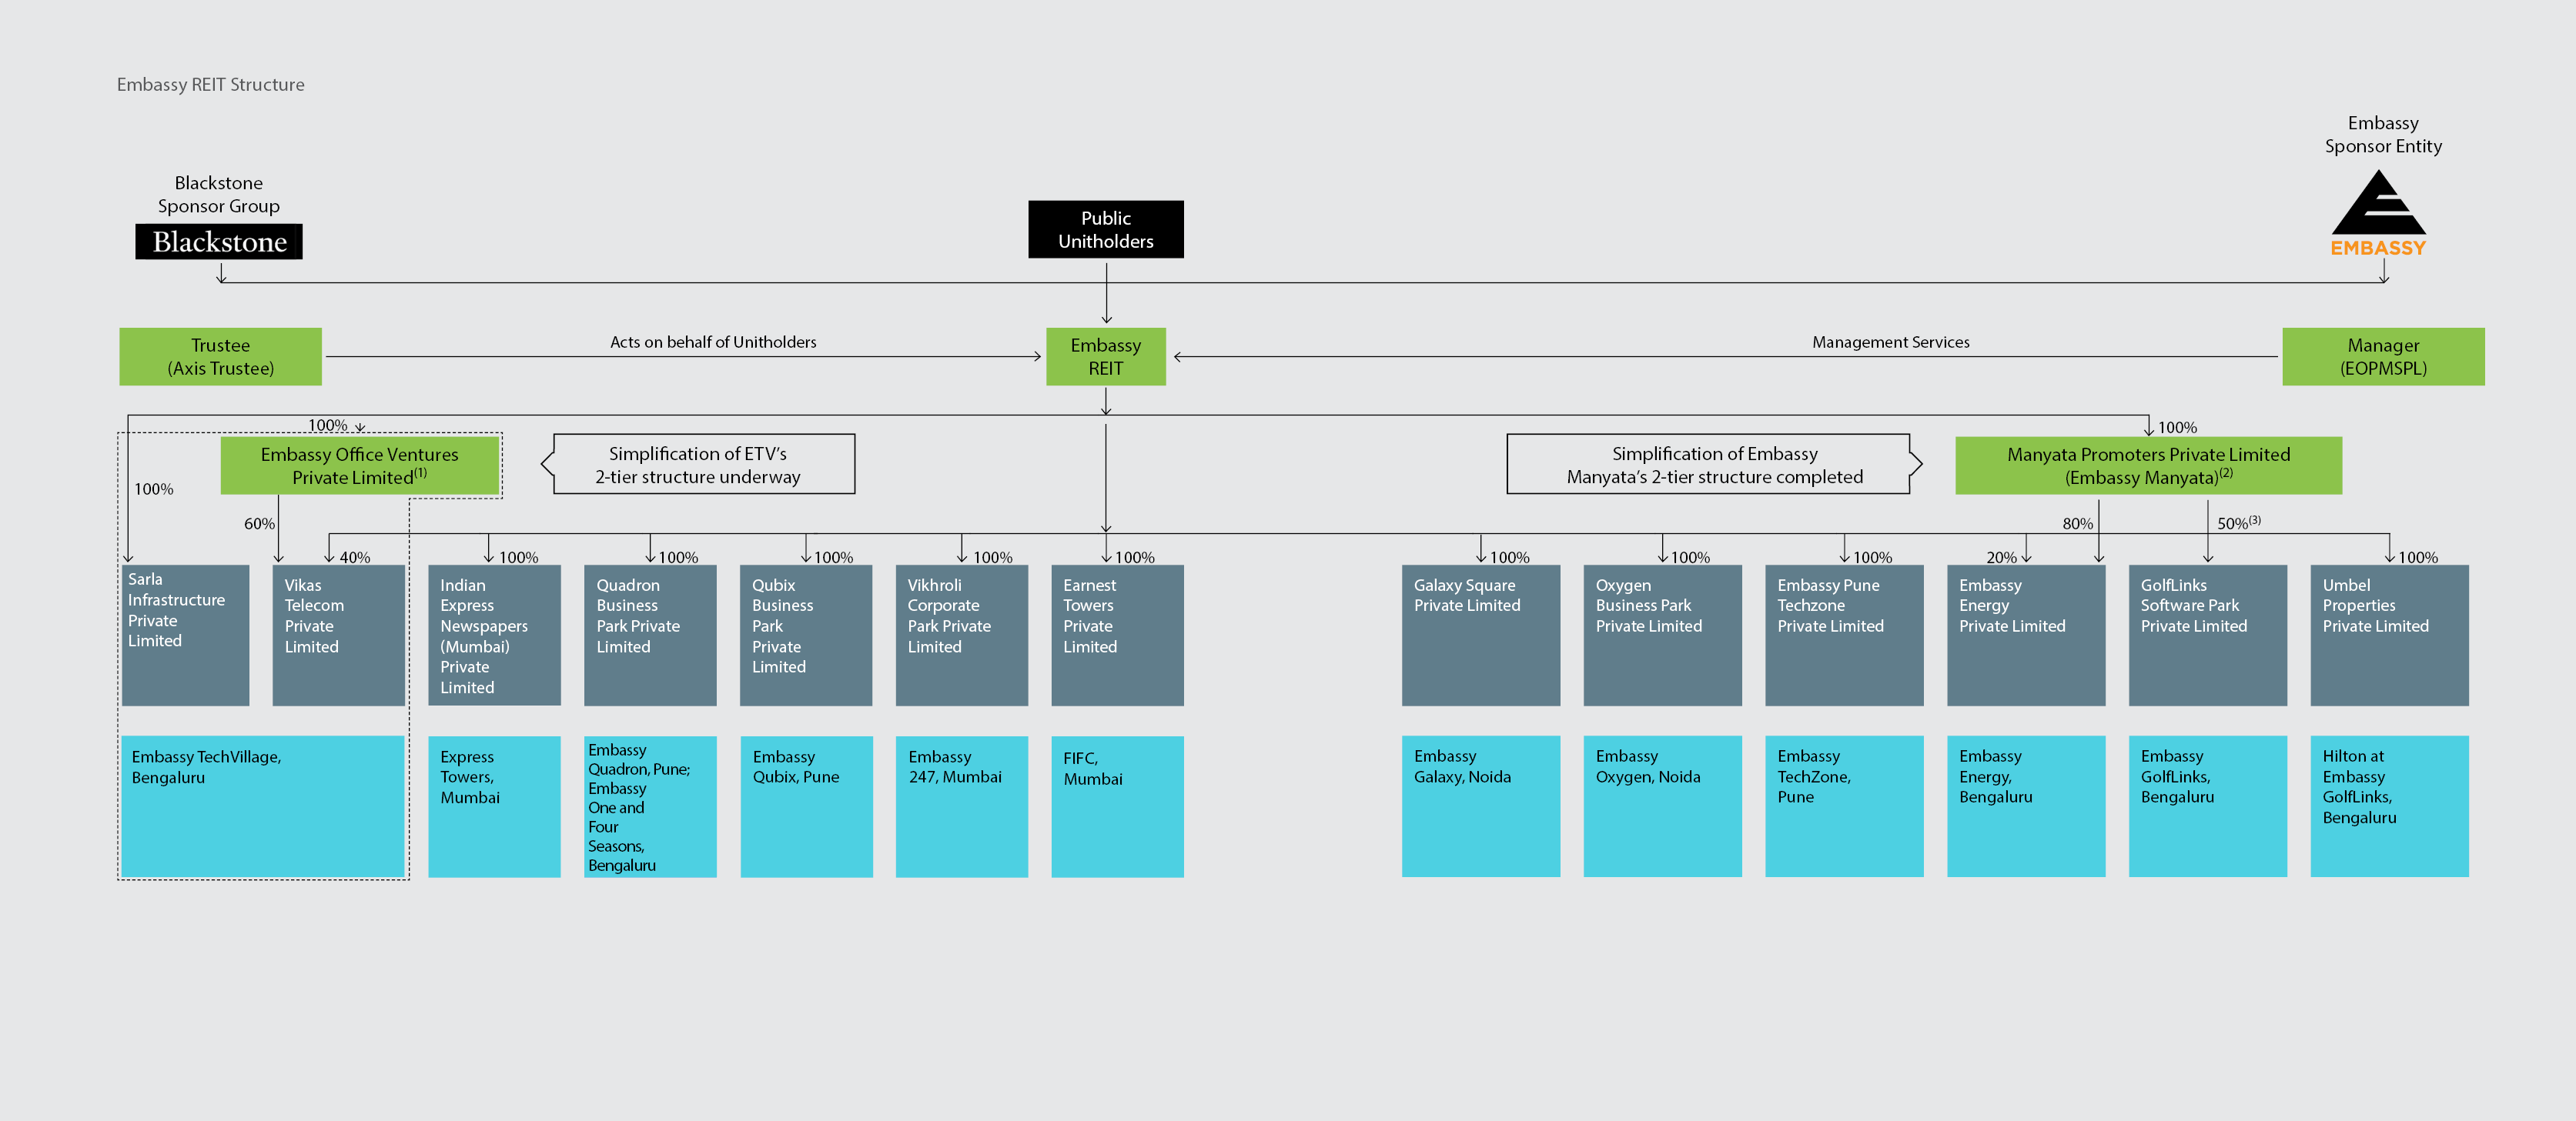The image size is (2576, 1121).
Task: Click Embassy Quadron, Pune asset box
Action: 650,807
